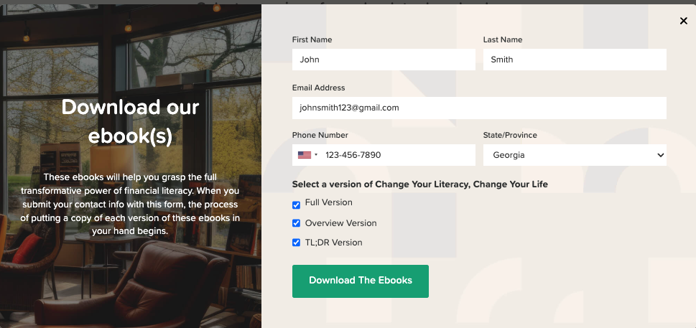Deselect the TL;DR Version checkbox
Image resolution: width=696 pixels, height=328 pixels.
coord(296,243)
